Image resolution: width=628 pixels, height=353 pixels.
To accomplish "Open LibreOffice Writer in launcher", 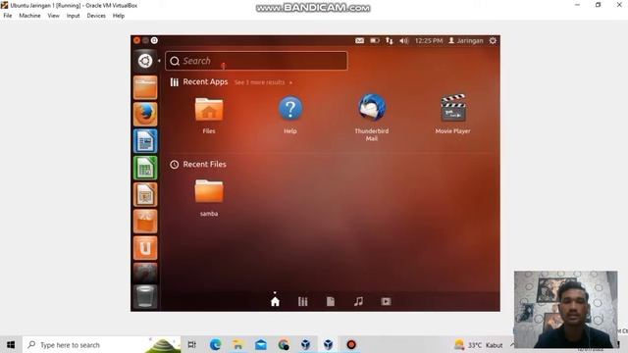I will (145, 141).
